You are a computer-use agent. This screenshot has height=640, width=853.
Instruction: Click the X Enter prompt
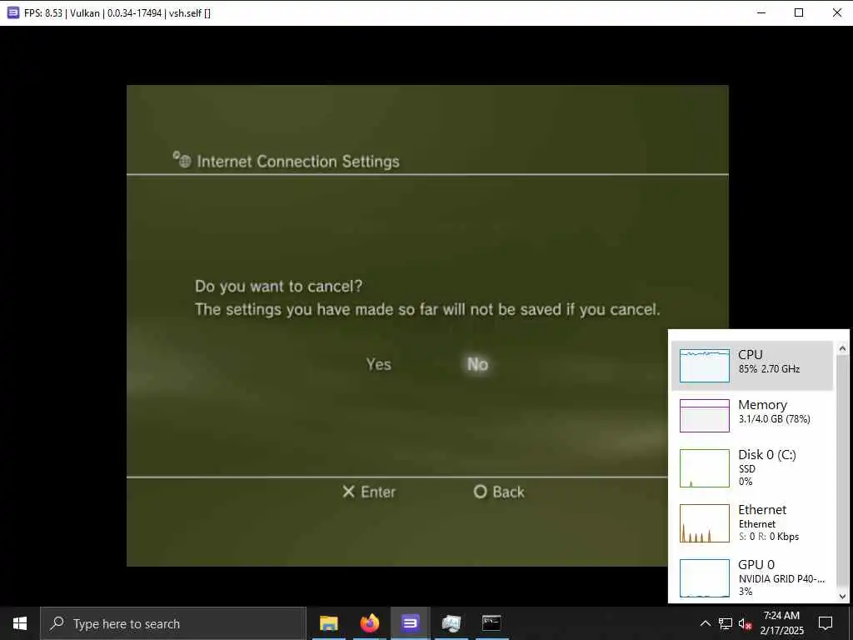[369, 492]
